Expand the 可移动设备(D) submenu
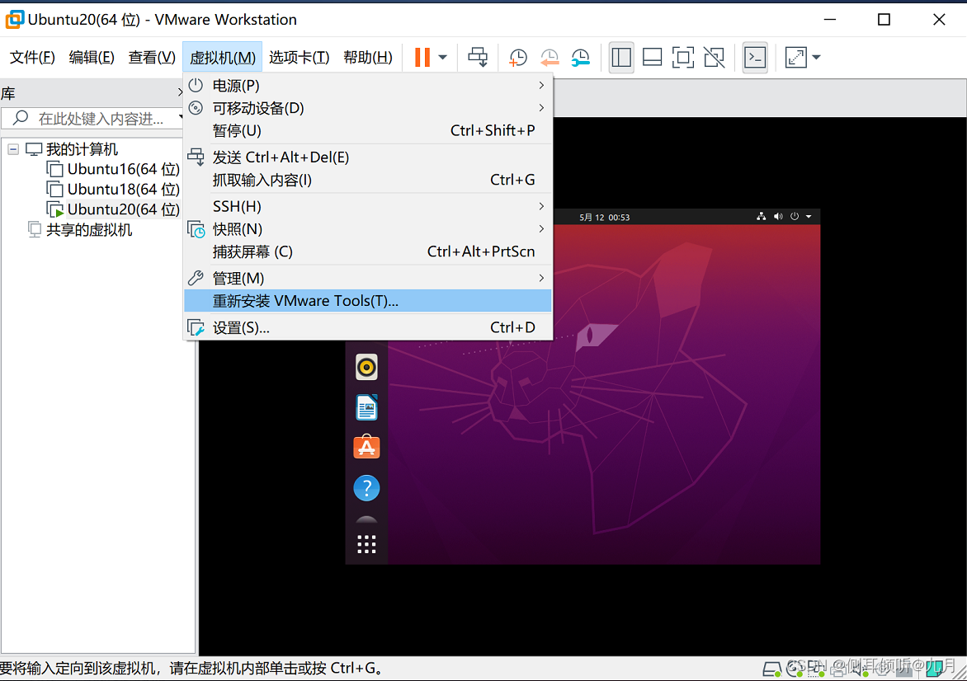This screenshot has height=681, width=967. 367,108
